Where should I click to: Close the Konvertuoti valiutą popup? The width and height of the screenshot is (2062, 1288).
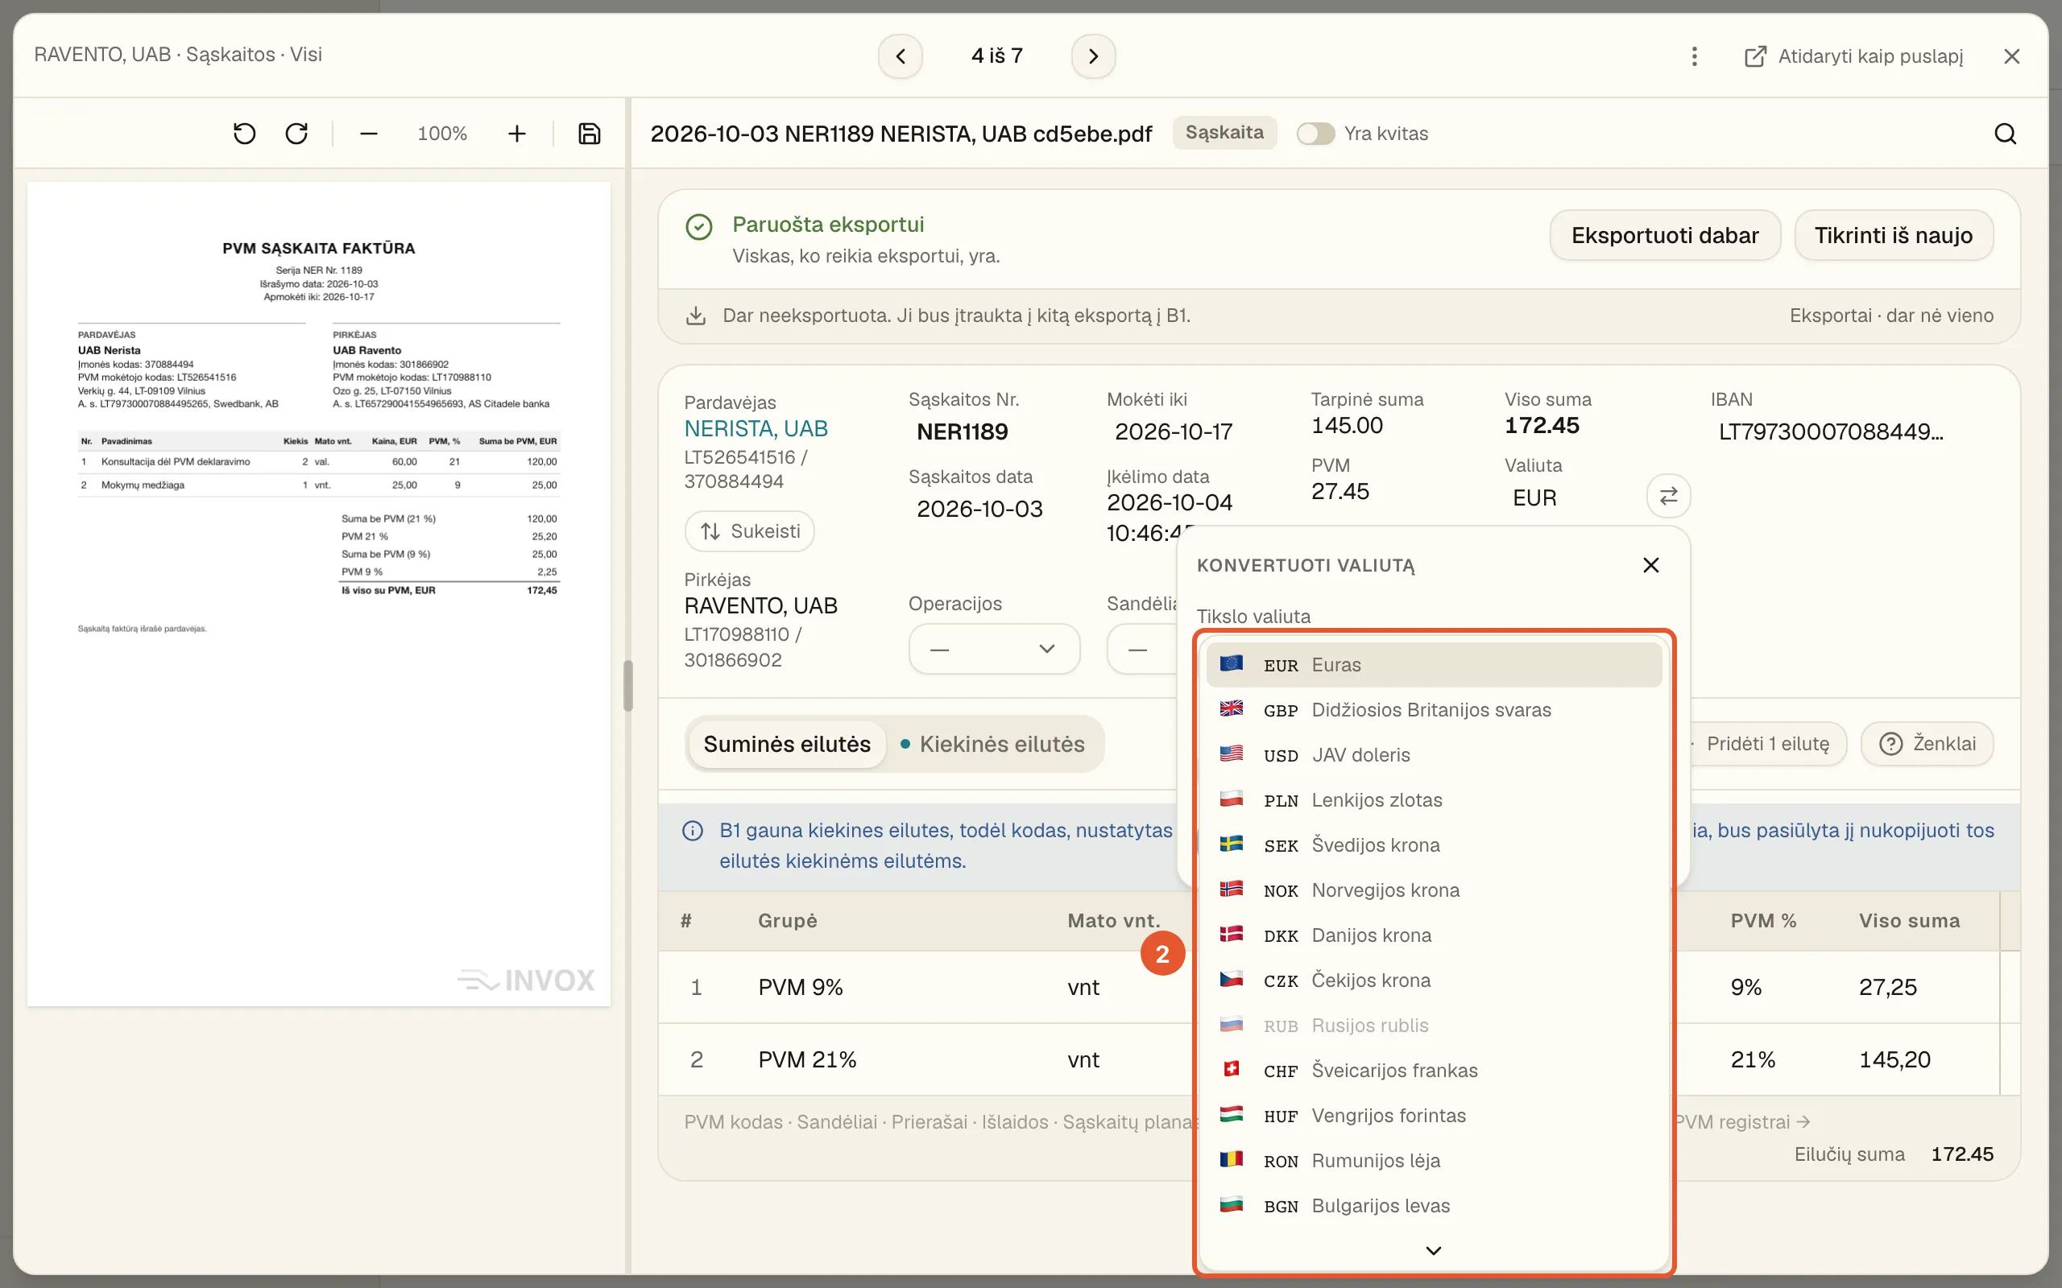click(1650, 565)
